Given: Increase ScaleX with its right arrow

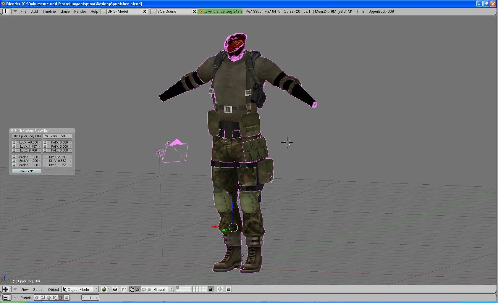Looking at the screenshot, I should click(x=40, y=157).
